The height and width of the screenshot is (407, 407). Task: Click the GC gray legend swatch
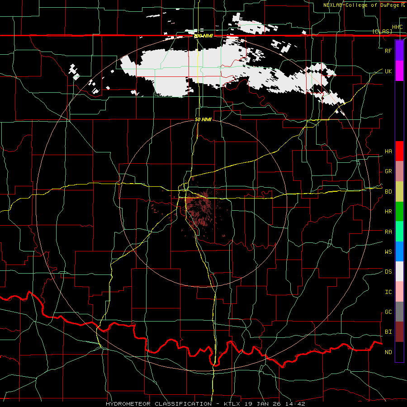click(x=399, y=312)
